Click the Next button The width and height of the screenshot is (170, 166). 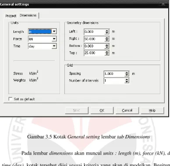77,110
